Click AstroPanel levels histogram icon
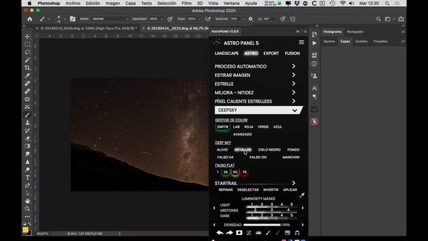Viewport: 428px width, 241px height. coord(258,233)
